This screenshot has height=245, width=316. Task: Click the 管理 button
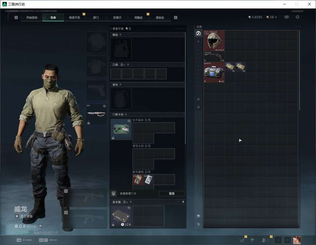[171, 194]
